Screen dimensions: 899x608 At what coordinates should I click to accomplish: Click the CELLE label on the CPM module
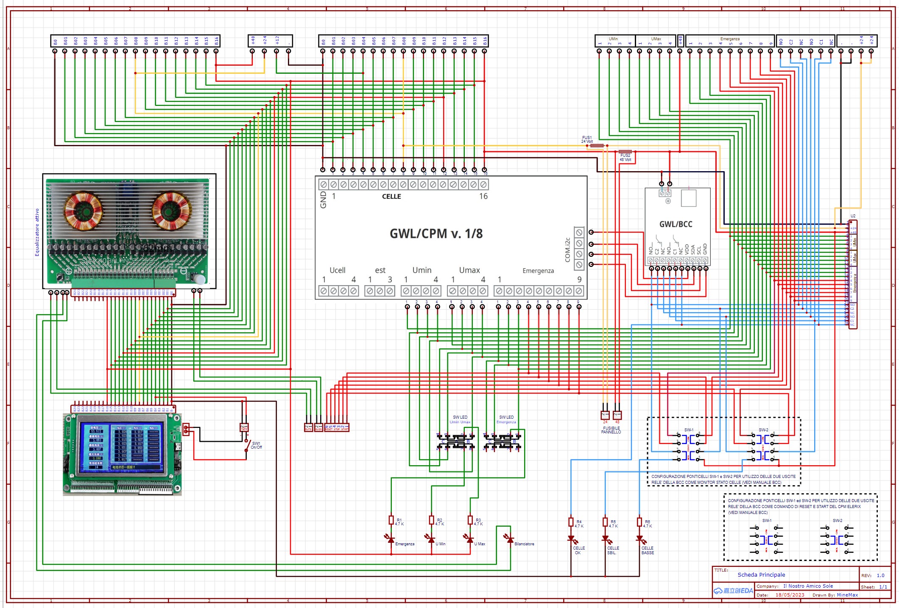pyautogui.click(x=391, y=197)
